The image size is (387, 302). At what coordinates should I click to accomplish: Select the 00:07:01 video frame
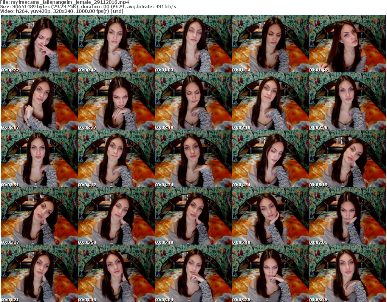(347, 216)
